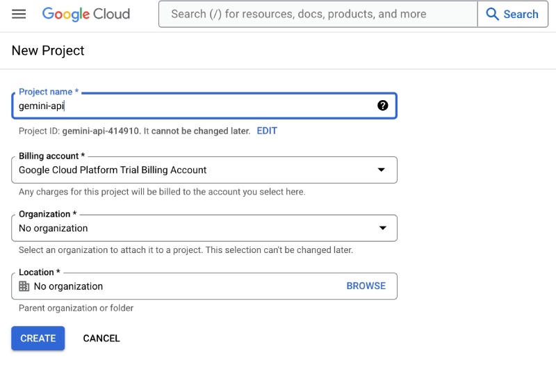The width and height of the screenshot is (556, 367).
Task: Click the Location field's No organization value
Action: coord(68,286)
